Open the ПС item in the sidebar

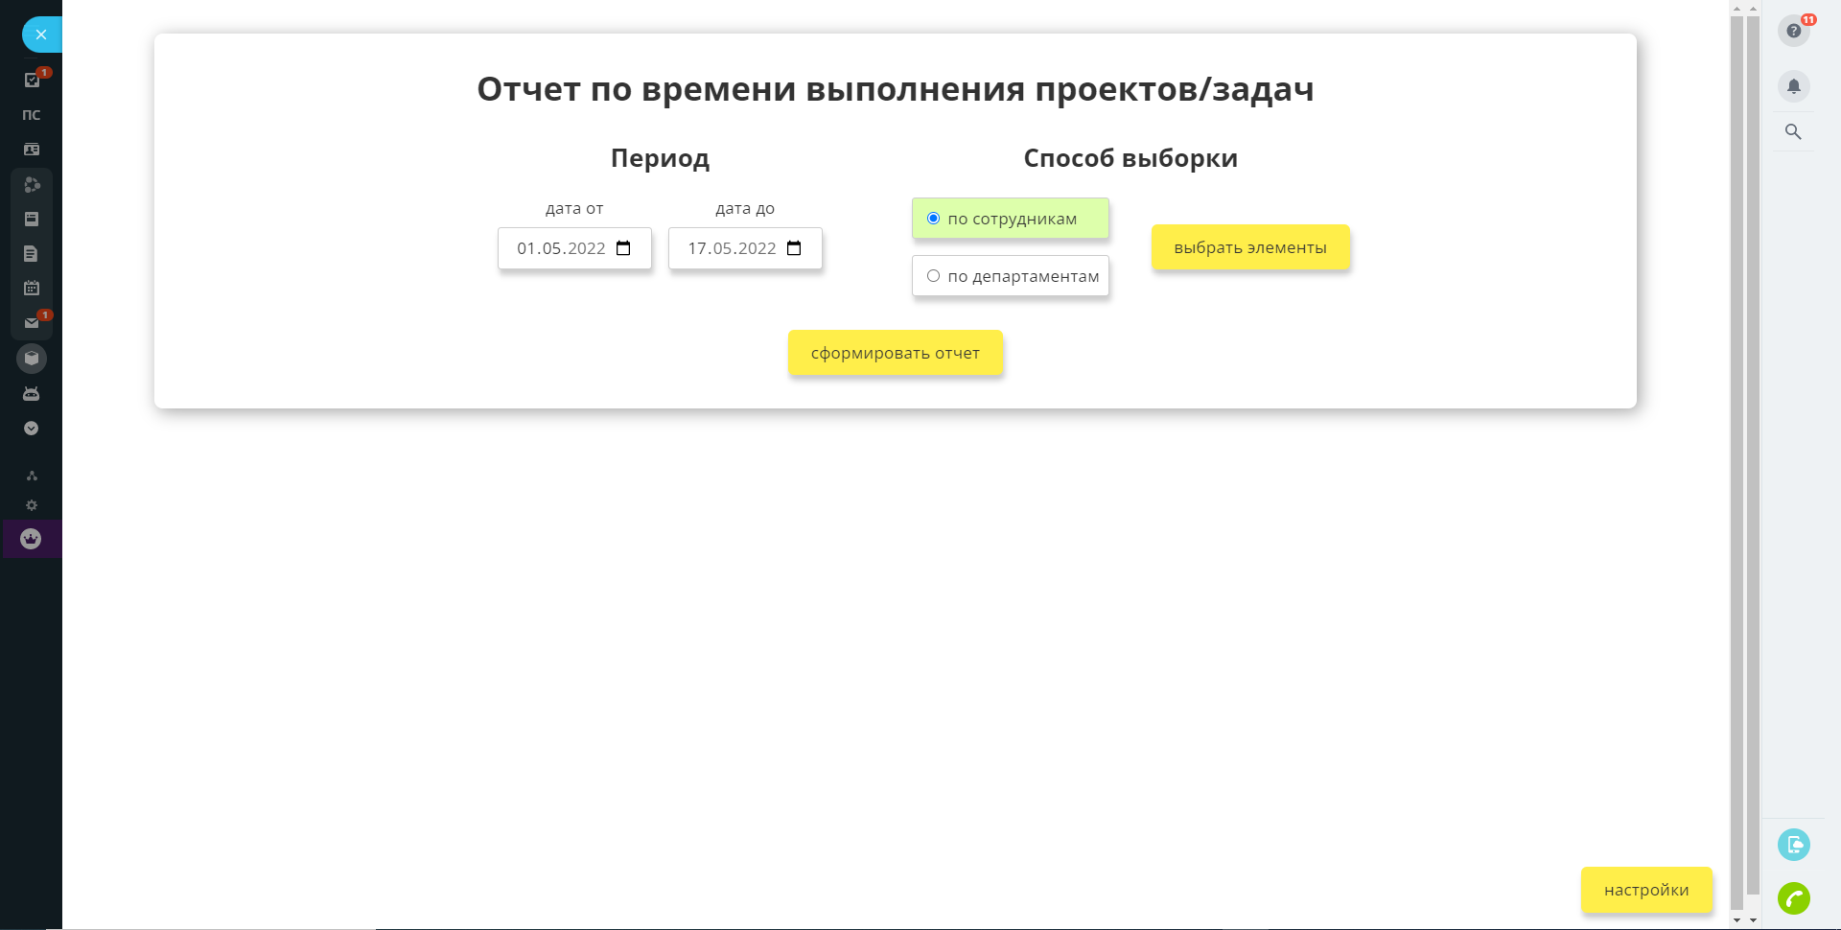(x=32, y=115)
